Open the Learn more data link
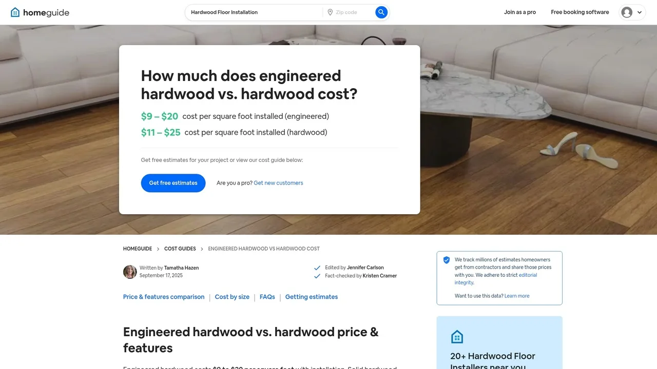 (x=517, y=296)
